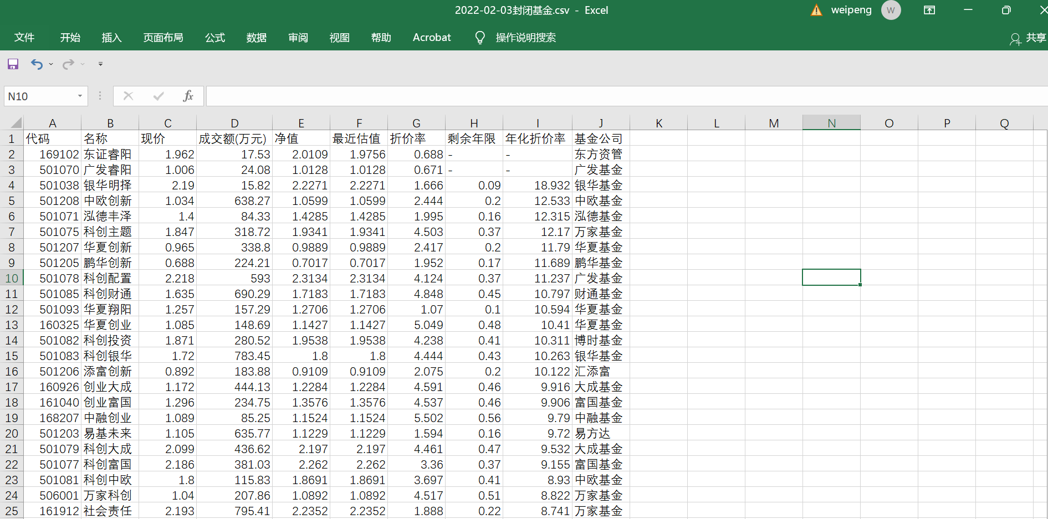This screenshot has height=519, width=1048.
Task: Switch to the 插入 ribbon tab
Action: click(111, 38)
